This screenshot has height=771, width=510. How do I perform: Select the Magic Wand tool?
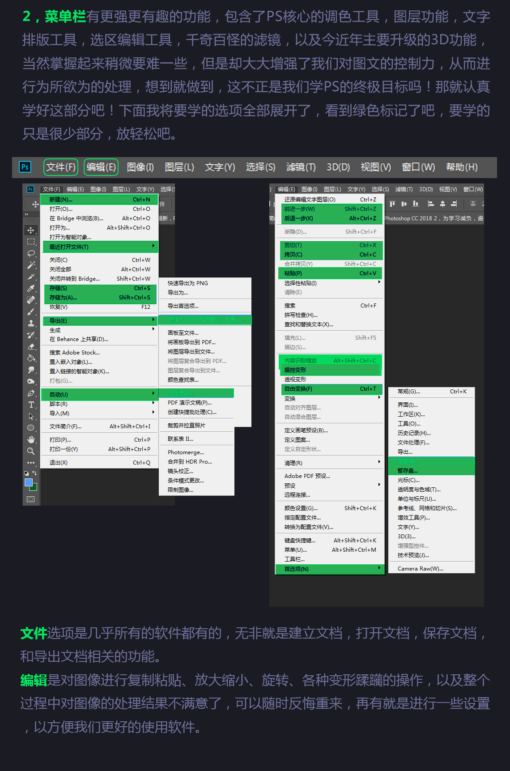pyautogui.click(x=31, y=265)
